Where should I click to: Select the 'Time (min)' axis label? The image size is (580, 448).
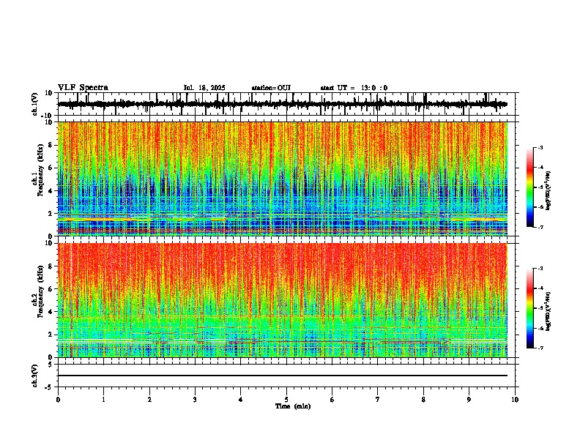(x=293, y=406)
